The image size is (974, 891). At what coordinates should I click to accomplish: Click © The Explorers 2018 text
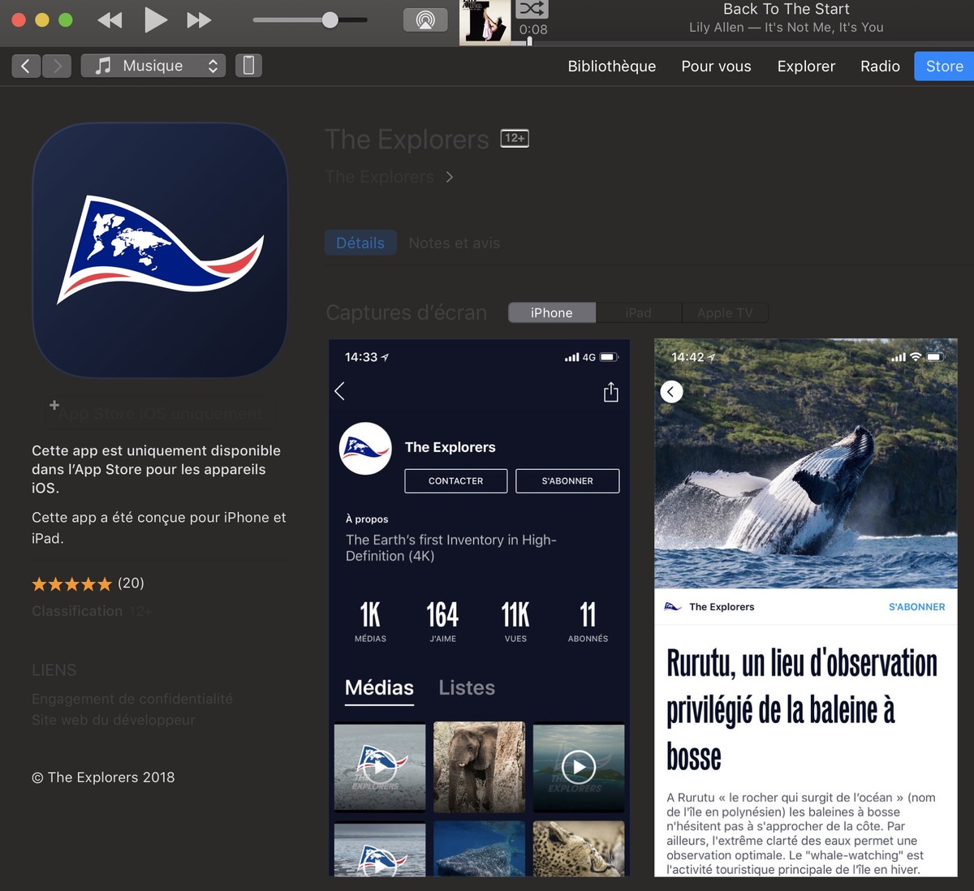click(x=103, y=777)
